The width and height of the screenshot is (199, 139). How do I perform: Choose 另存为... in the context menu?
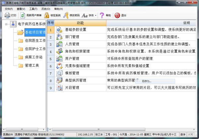147,81
